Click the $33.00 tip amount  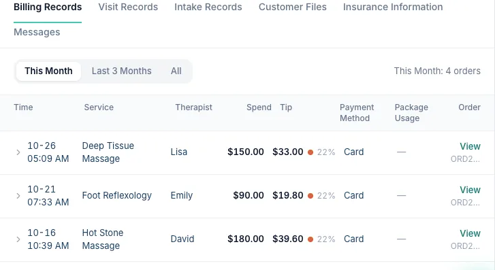[288, 152]
